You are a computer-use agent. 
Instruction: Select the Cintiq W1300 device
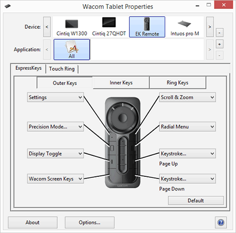coord(72,27)
